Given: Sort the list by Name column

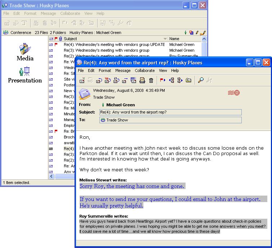Looking at the screenshot, I should coord(184,39).
